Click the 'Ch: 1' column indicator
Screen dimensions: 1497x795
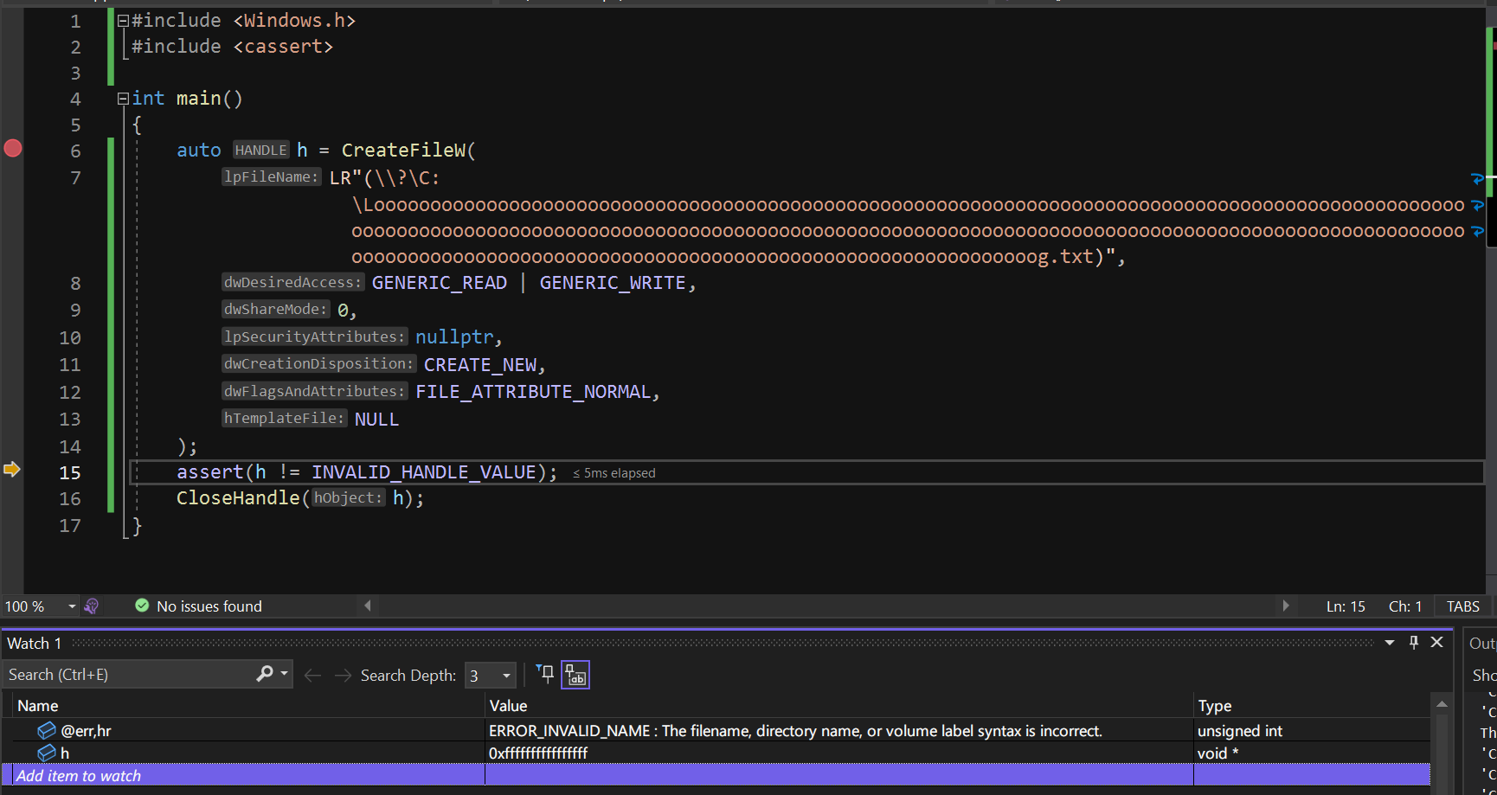tap(1405, 606)
